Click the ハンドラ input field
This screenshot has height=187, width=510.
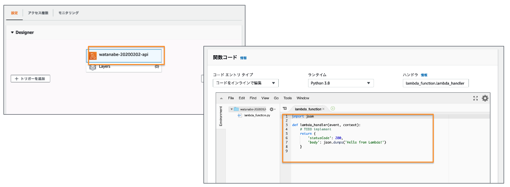(436, 83)
